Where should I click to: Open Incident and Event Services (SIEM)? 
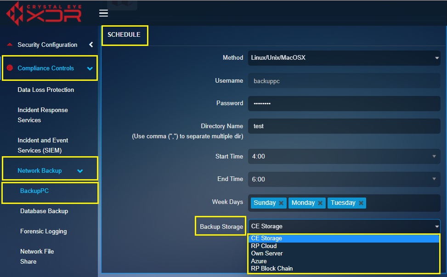coord(43,145)
